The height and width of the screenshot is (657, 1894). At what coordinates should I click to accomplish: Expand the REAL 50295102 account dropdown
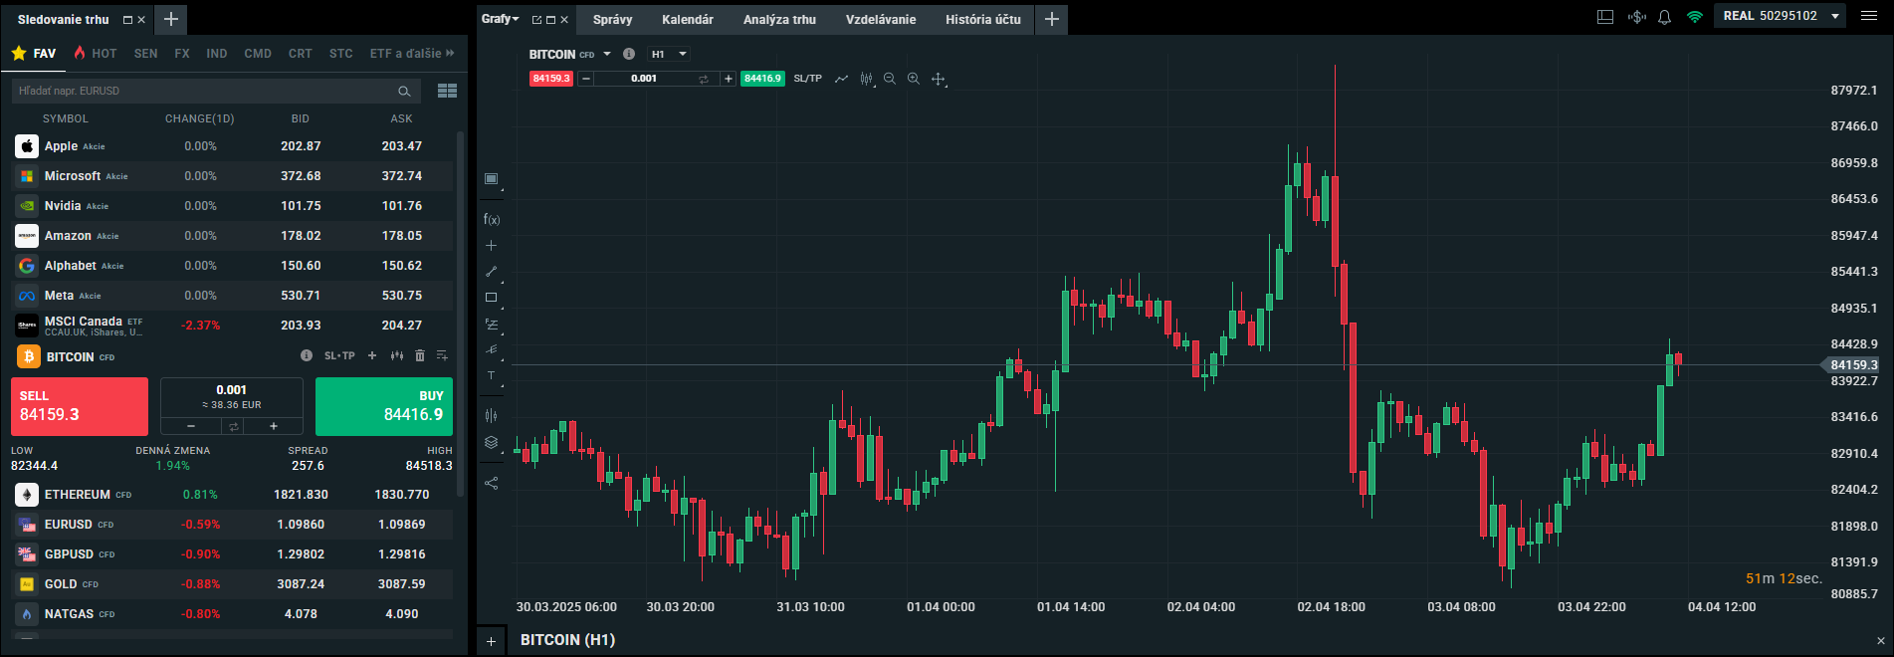click(x=1835, y=16)
